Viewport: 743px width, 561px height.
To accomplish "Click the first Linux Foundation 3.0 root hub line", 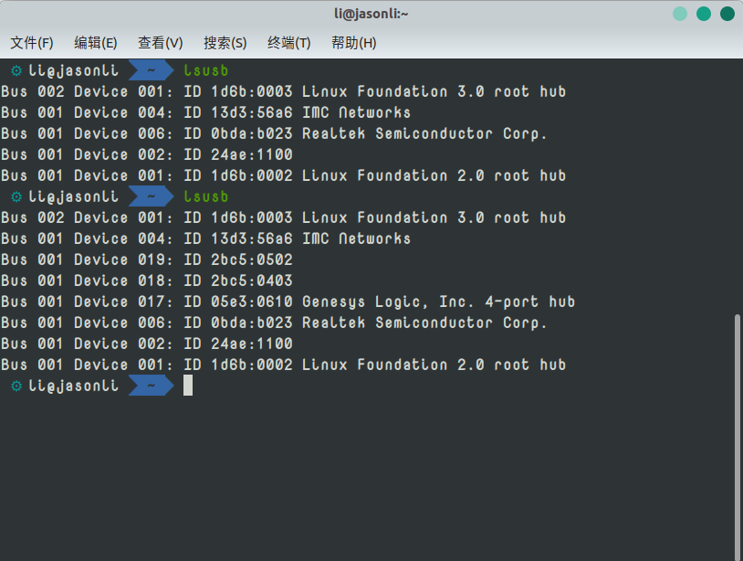I will [283, 91].
